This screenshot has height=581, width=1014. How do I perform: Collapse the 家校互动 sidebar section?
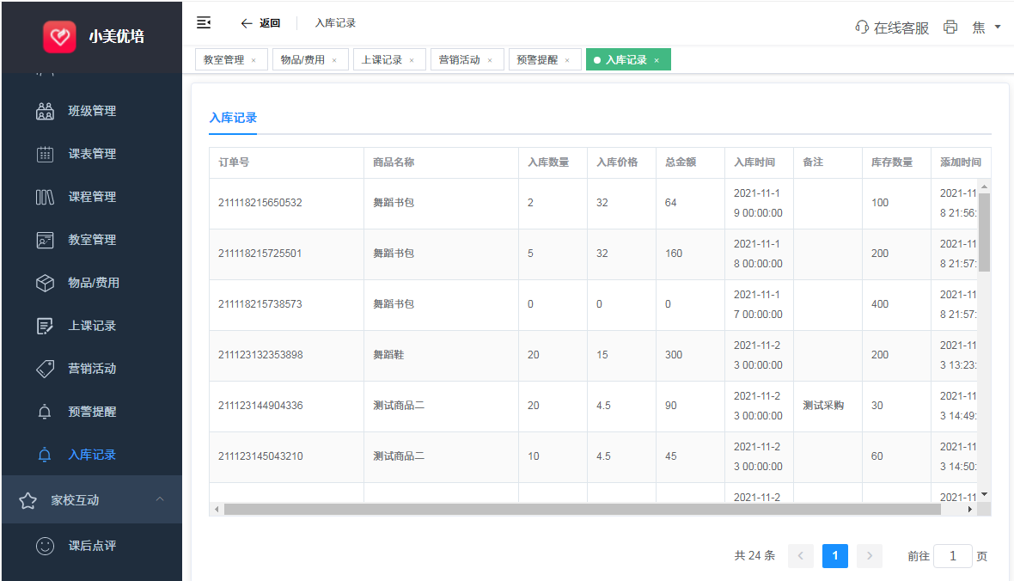pyautogui.click(x=160, y=499)
